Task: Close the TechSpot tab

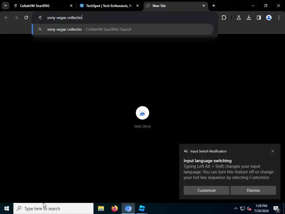Action: click(x=137, y=6)
